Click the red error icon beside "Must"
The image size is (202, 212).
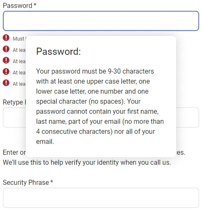[6, 38]
